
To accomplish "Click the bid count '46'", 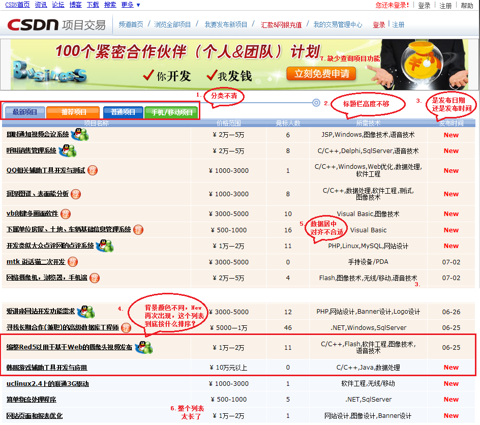I will 288,328.
